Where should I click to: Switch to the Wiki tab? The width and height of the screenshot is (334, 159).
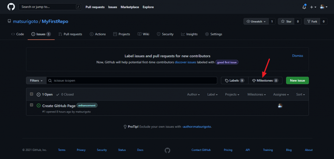click(144, 34)
